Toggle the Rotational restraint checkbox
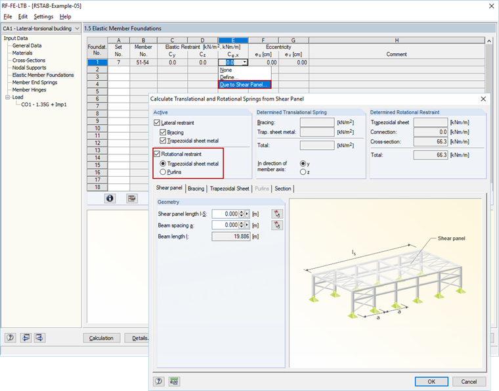Image resolution: width=499 pixels, height=391 pixels. [x=157, y=154]
